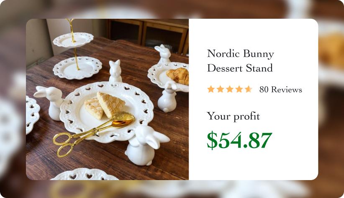The image size is (344, 198).
Task: Open the 80 Reviews link
Action: click(280, 90)
